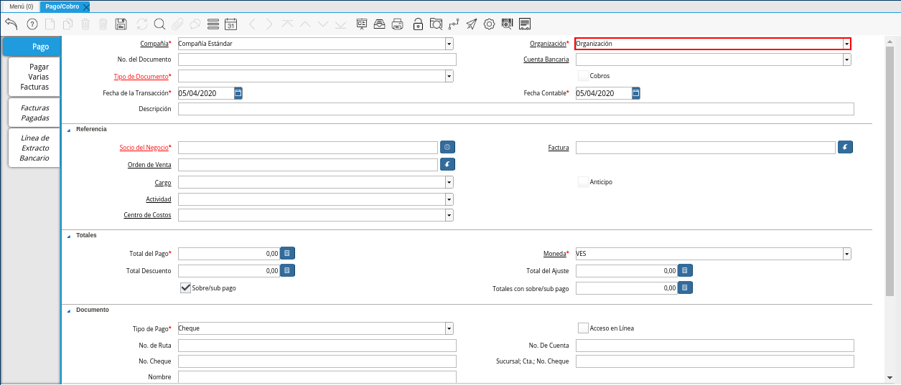This screenshot has height=385, width=901.
Task: Switch to Pagar Varias Facturas tab
Action: pyautogui.click(x=34, y=77)
